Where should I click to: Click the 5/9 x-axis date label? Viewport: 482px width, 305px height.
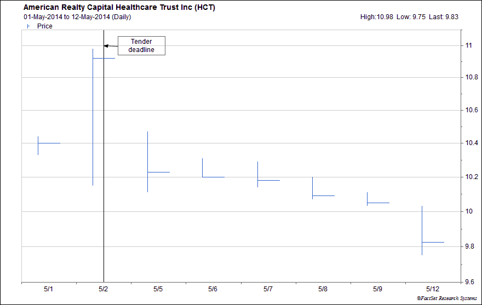tap(377, 289)
